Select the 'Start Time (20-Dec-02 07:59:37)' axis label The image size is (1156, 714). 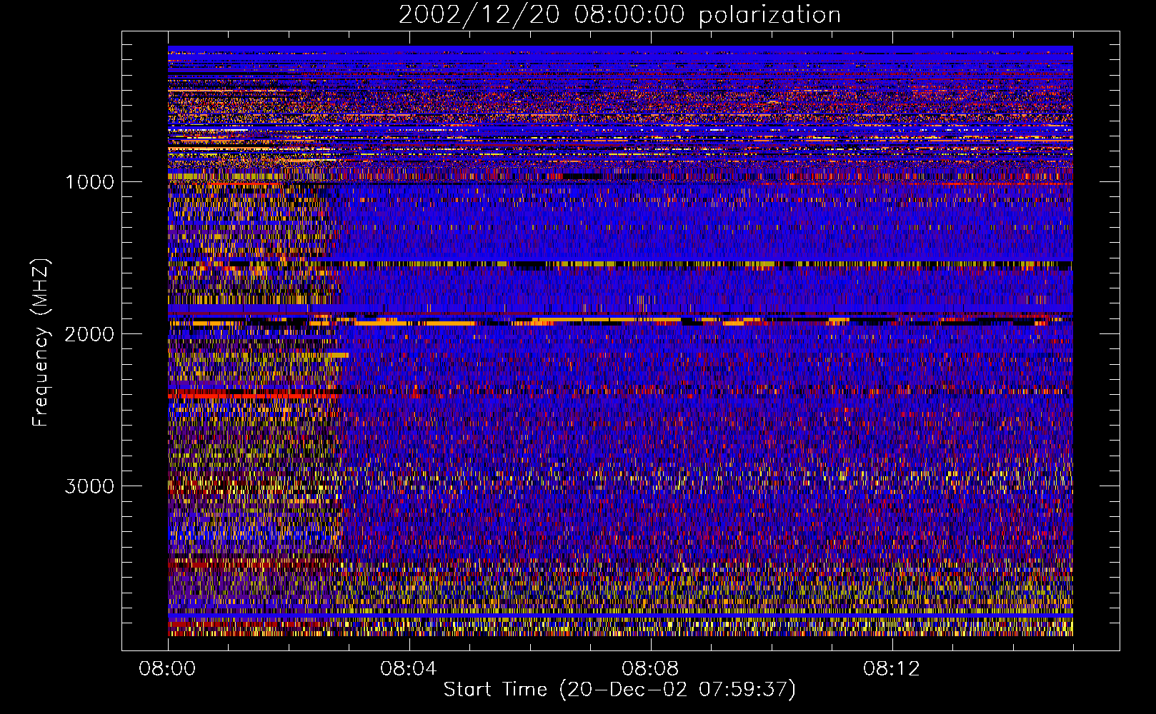click(619, 690)
